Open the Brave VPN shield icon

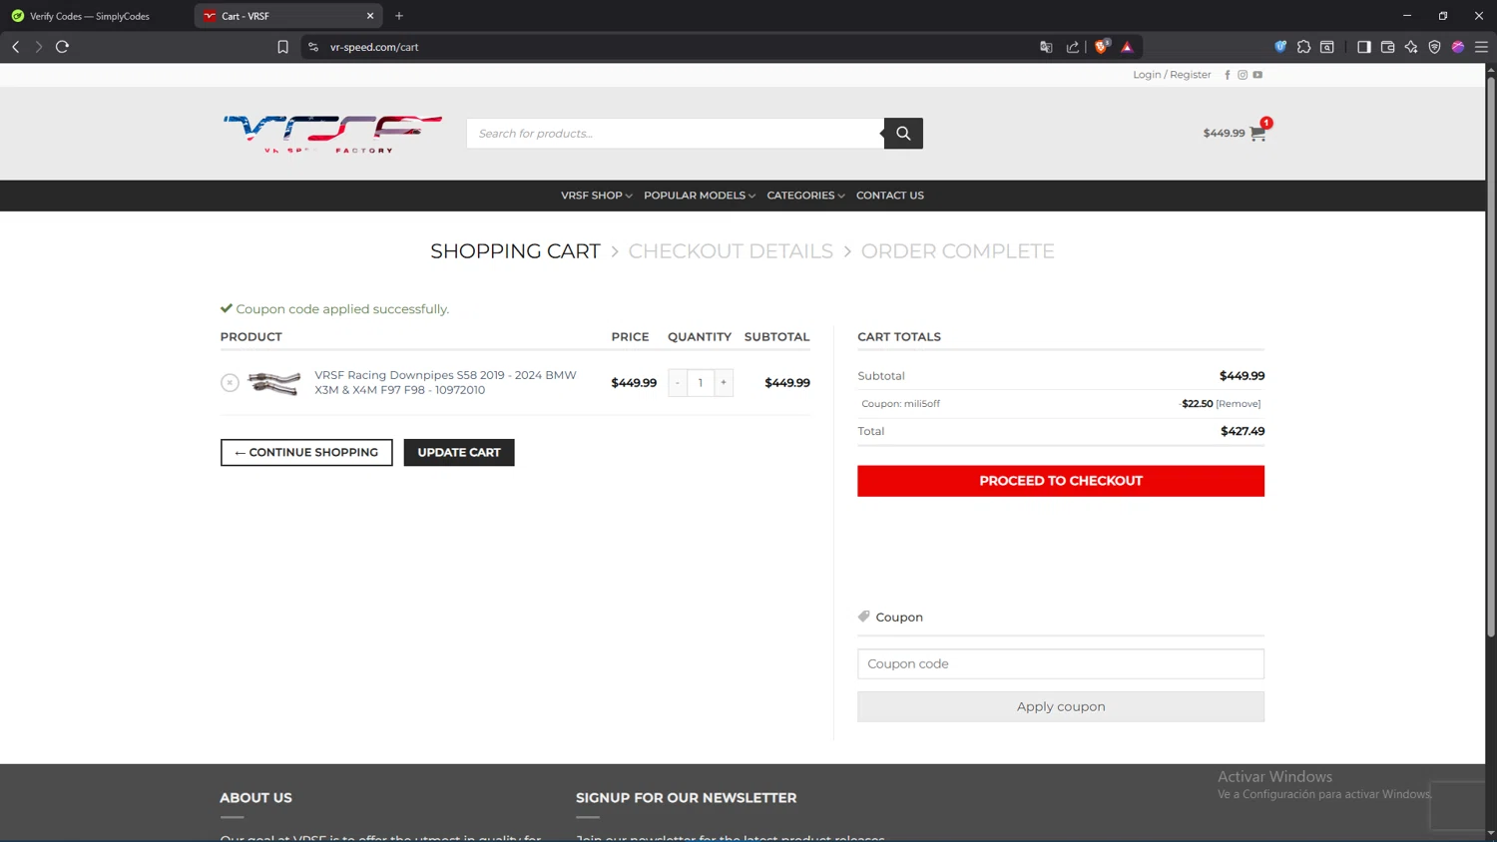1435,47
